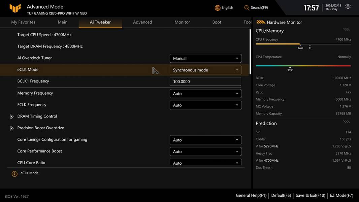Open the eCLK Mode dropdown
The width and height of the screenshot is (359, 202).
click(x=205, y=70)
